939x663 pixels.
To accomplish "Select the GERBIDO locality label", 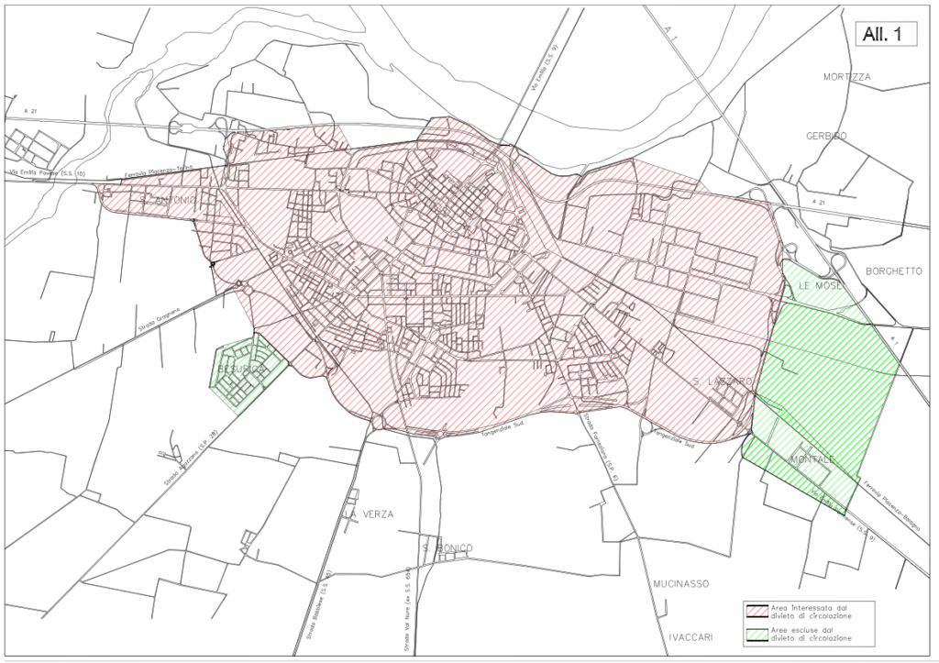I will coord(826,136).
